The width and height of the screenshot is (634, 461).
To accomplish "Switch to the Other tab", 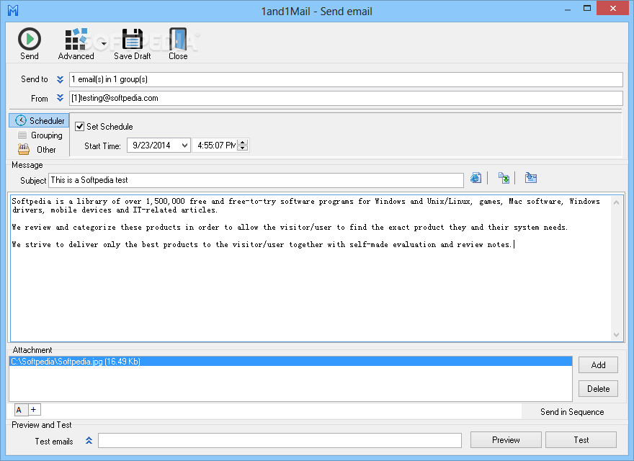I will click(x=37, y=150).
